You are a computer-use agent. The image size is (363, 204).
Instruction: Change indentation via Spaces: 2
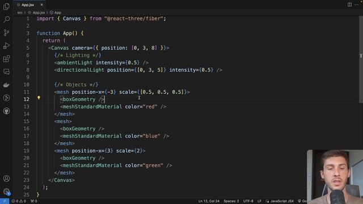click(231, 201)
